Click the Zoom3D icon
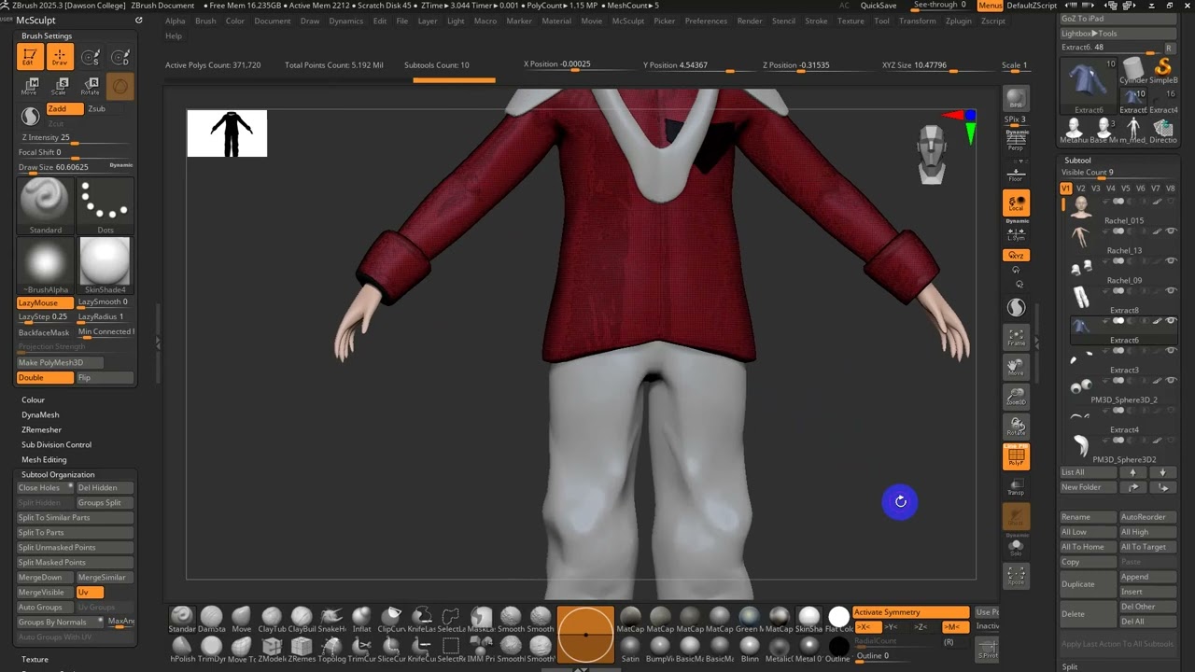The height and width of the screenshot is (672, 1195). pos(1016,396)
